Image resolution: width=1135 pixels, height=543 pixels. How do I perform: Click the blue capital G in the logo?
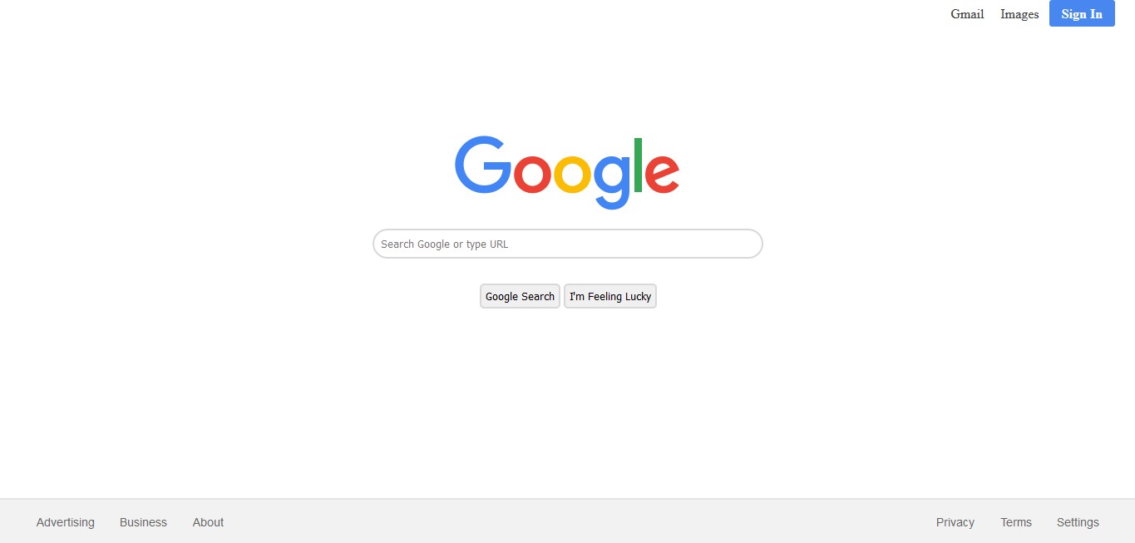tap(483, 165)
